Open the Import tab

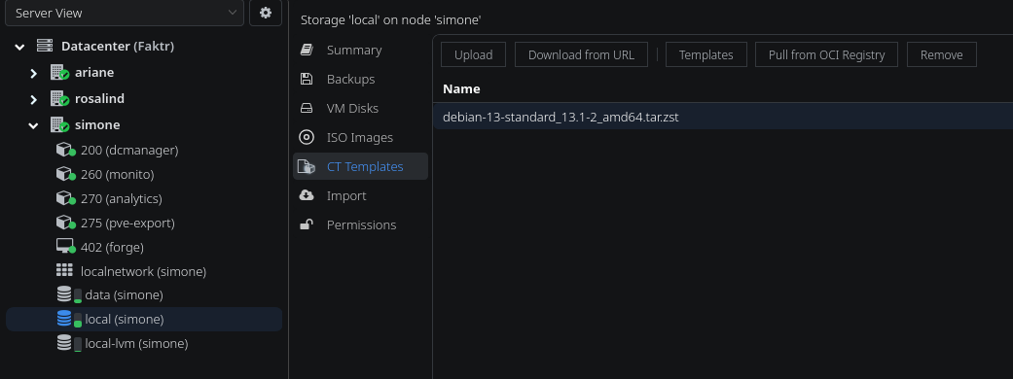click(360, 195)
